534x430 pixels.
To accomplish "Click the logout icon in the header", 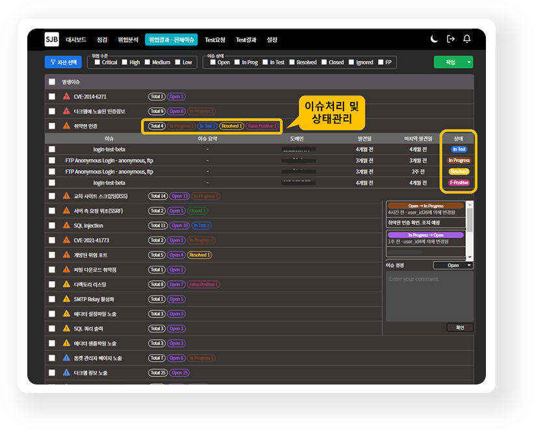I will pyautogui.click(x=451, y=40).
